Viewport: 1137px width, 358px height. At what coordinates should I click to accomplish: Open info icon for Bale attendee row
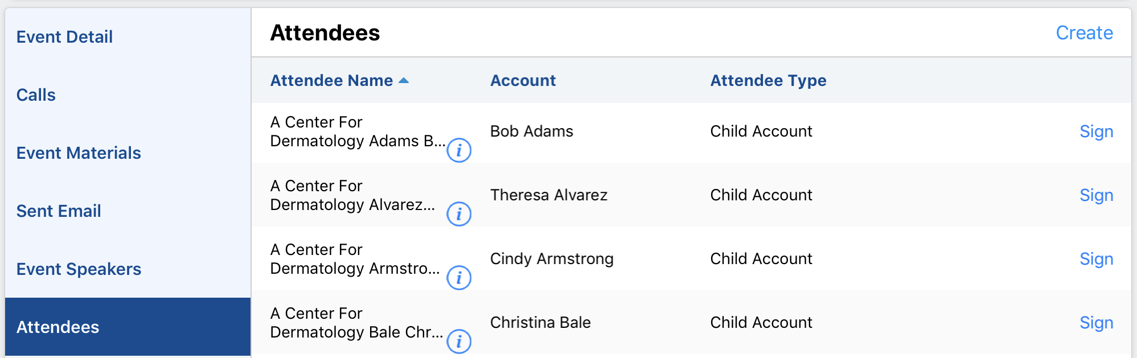click(x=459, y=342)
